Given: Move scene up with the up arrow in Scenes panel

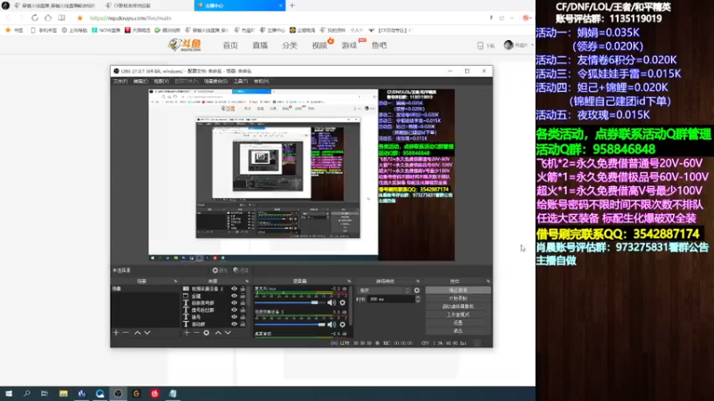Looking at the screenshot, I should point(137,332).
